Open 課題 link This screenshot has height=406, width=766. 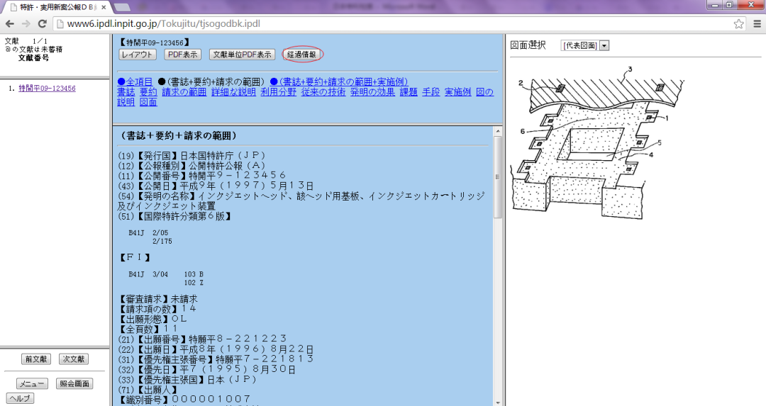pyautogui.click(x=409, y=91)
